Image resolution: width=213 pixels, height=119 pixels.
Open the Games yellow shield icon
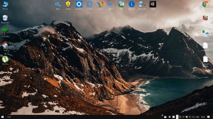coord(68,5)
